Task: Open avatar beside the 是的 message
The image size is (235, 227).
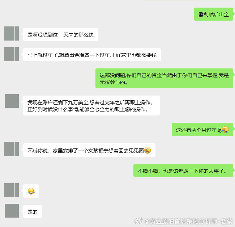Action: [12, 211]
